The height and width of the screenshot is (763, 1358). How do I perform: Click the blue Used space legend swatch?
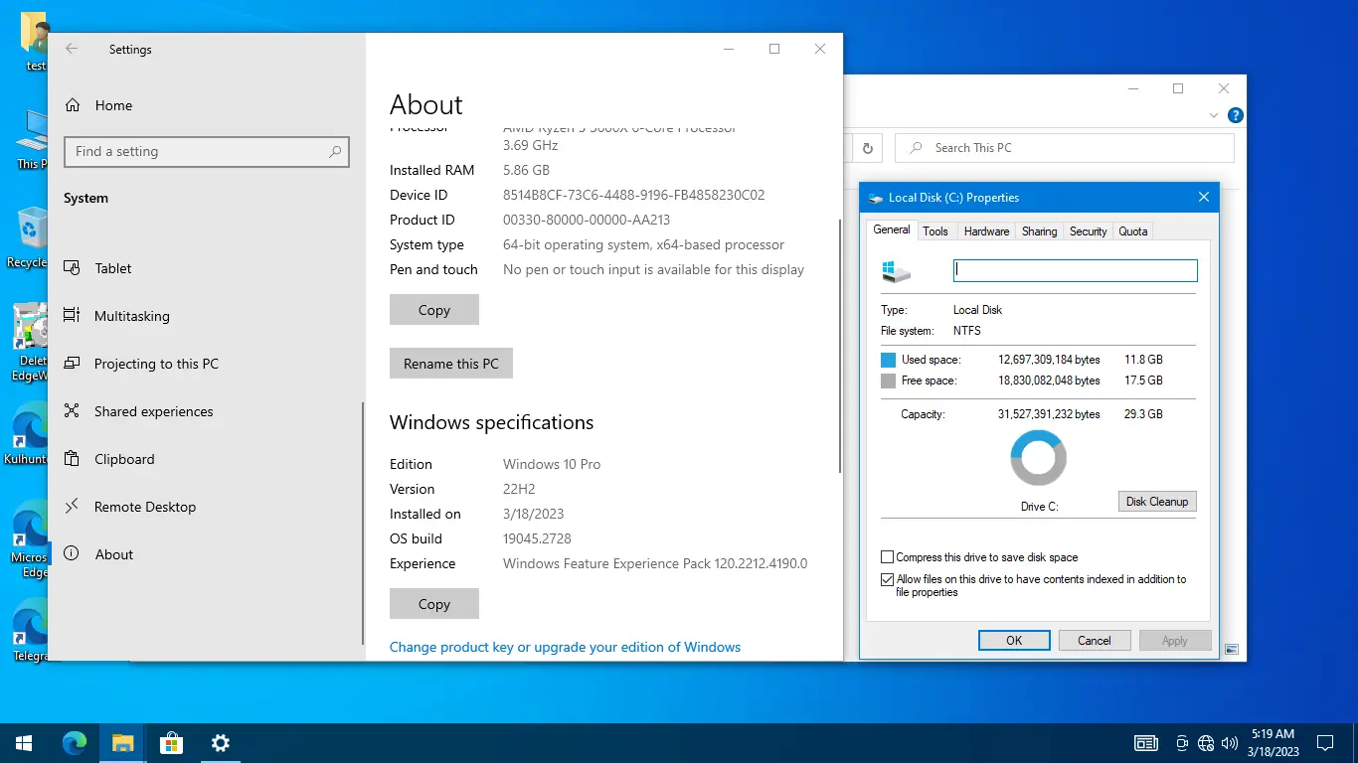pyautogui.click(x=889, y=359)
